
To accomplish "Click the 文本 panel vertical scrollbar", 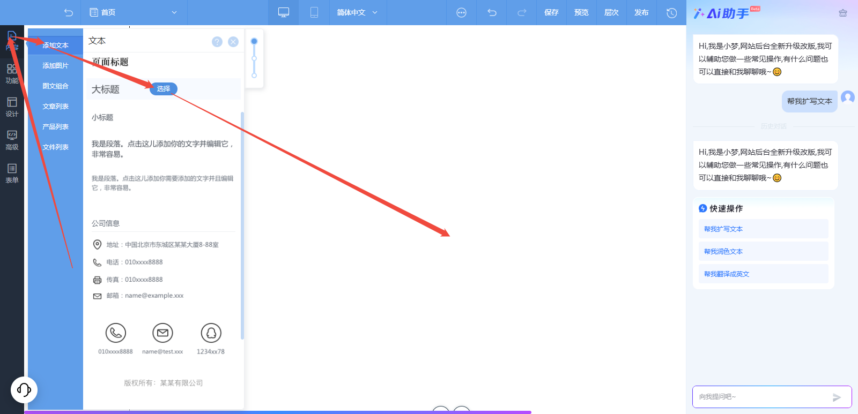I will point(242,225).
